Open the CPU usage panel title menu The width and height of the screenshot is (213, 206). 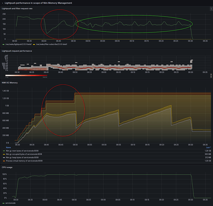click(7, 167)
